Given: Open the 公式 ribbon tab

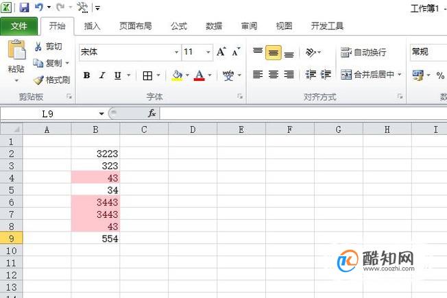Looking at the screenshot, I should [x=179, y=26].
